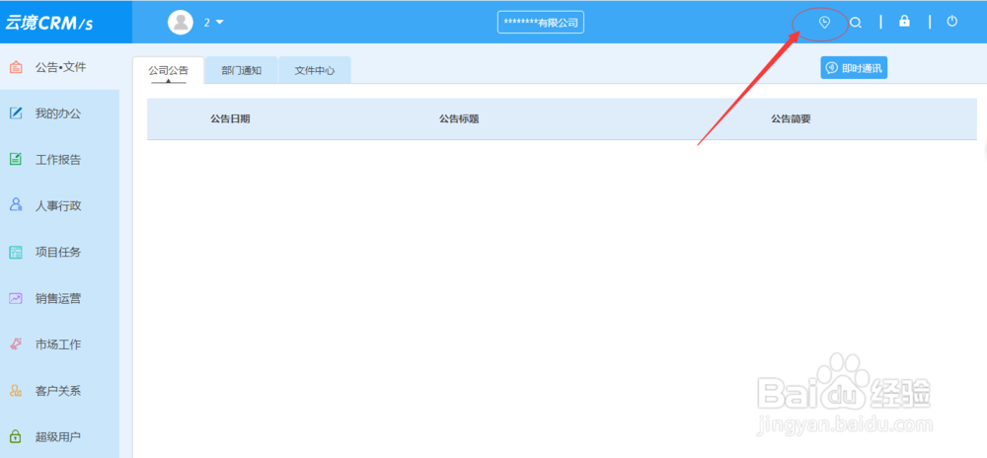Select the 工作报告 sidebar icon
987x458 pixels.
tap(16, 160)
